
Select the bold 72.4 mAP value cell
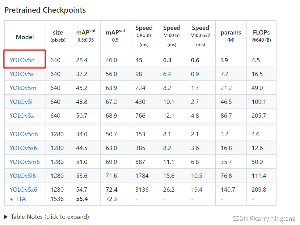click(x=112, y=190)
